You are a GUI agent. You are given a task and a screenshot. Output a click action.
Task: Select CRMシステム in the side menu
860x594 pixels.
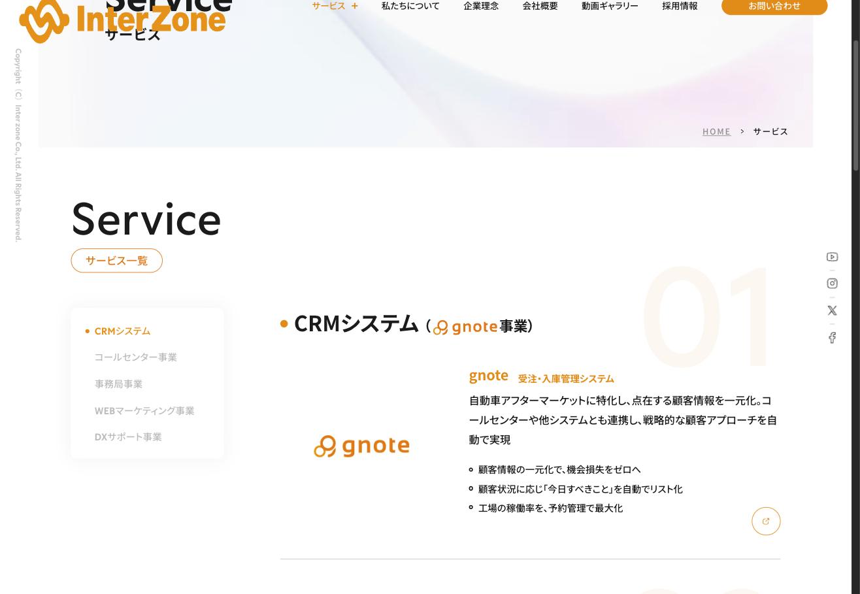(122, 331)
